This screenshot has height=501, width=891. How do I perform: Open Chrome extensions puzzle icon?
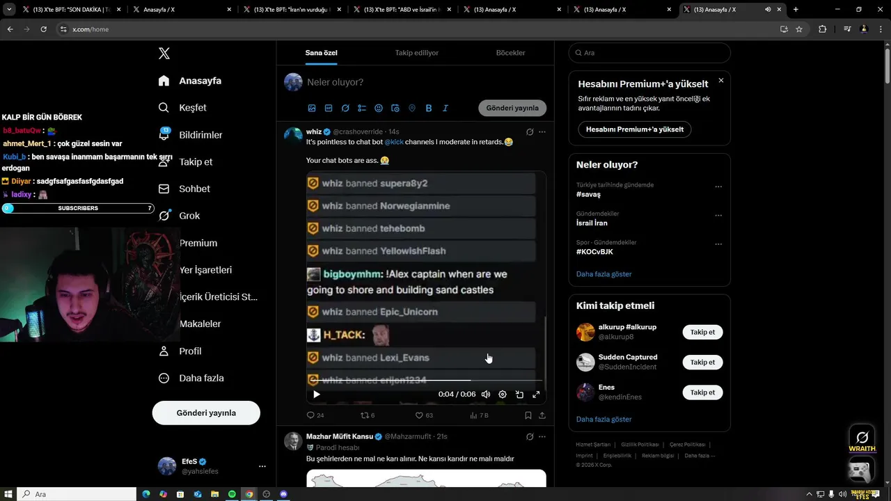[x=822, y=29]
